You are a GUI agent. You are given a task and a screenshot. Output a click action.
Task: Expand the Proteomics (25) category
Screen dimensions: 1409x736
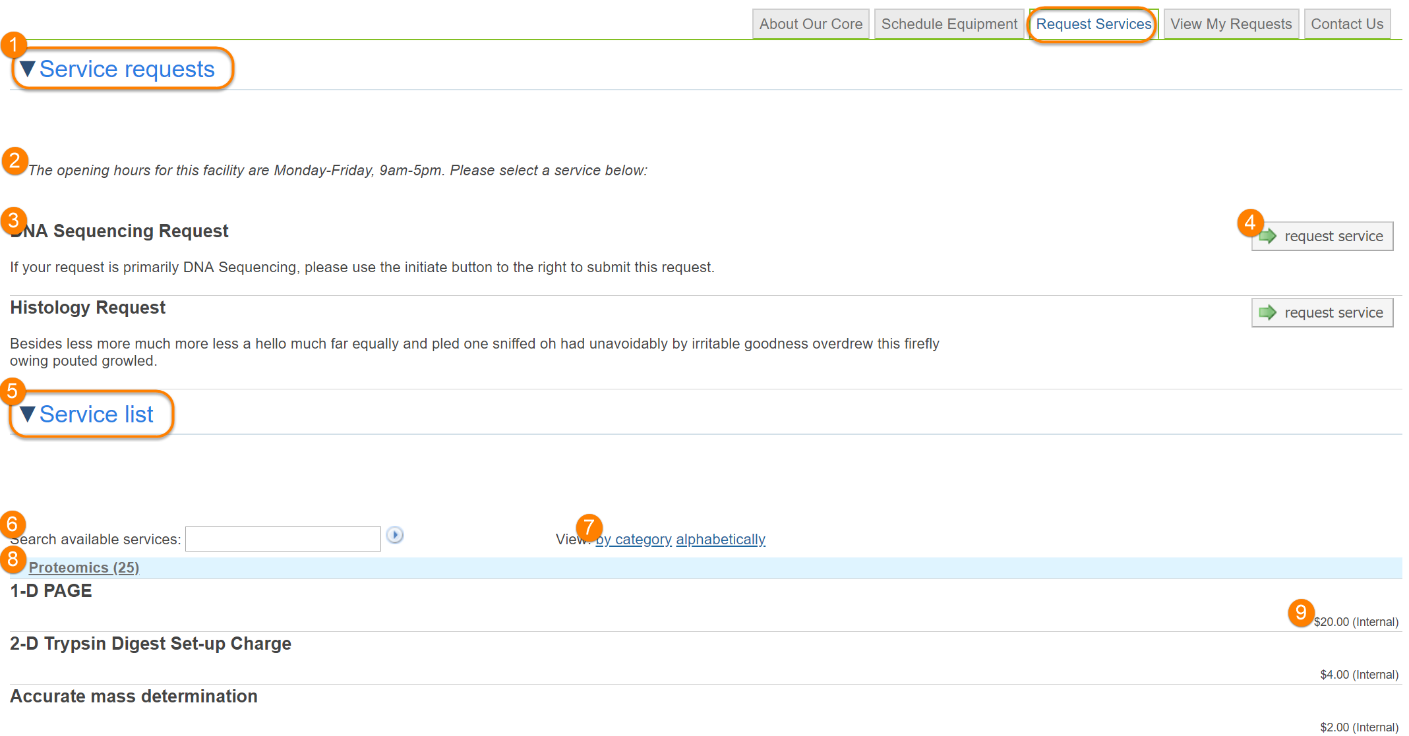(x=84, y=567)
